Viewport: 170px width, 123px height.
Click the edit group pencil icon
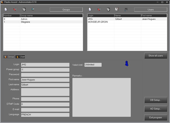click(x=15, y=9)
